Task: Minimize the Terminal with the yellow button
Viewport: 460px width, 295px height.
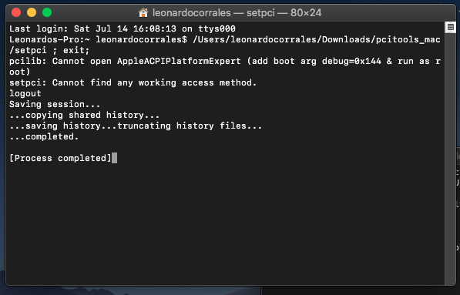Action: tap(32, 12)
